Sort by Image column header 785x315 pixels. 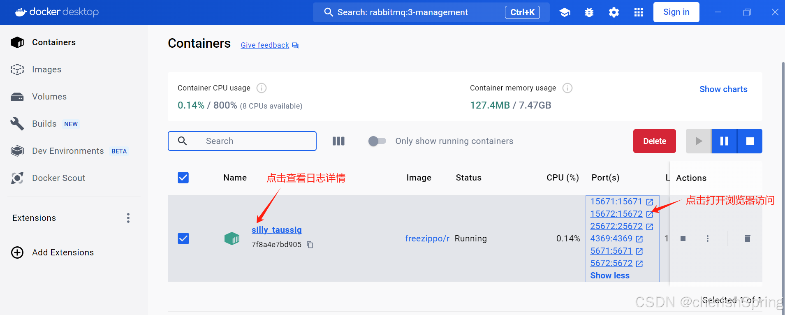point(419,178)
